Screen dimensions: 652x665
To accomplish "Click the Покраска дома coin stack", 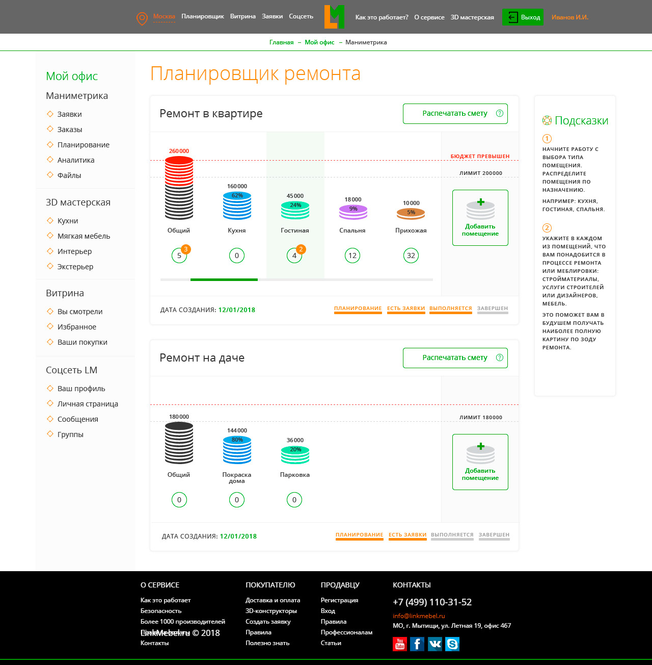I will 237,450.
